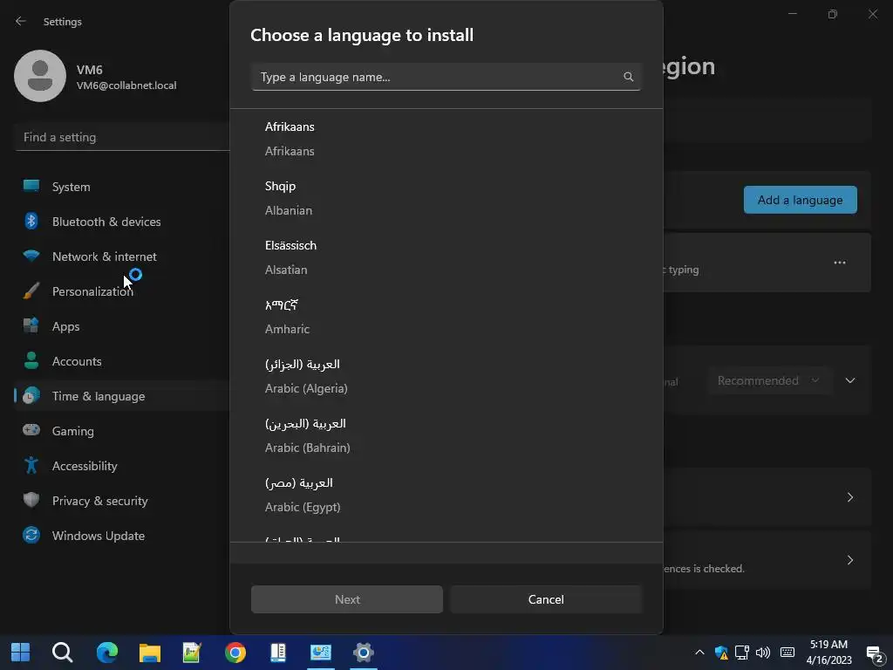Open the Recommended dropdown
This screenshot has width=893, height=670.
click(769, 380)
